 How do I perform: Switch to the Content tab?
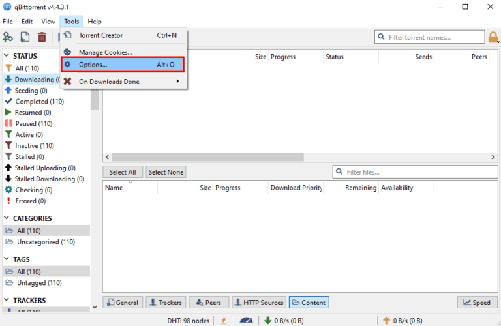(x=309, y=303)
